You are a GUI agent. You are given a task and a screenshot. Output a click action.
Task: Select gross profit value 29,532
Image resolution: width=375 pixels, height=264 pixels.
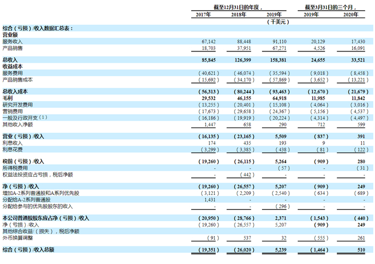coord(208,98)
